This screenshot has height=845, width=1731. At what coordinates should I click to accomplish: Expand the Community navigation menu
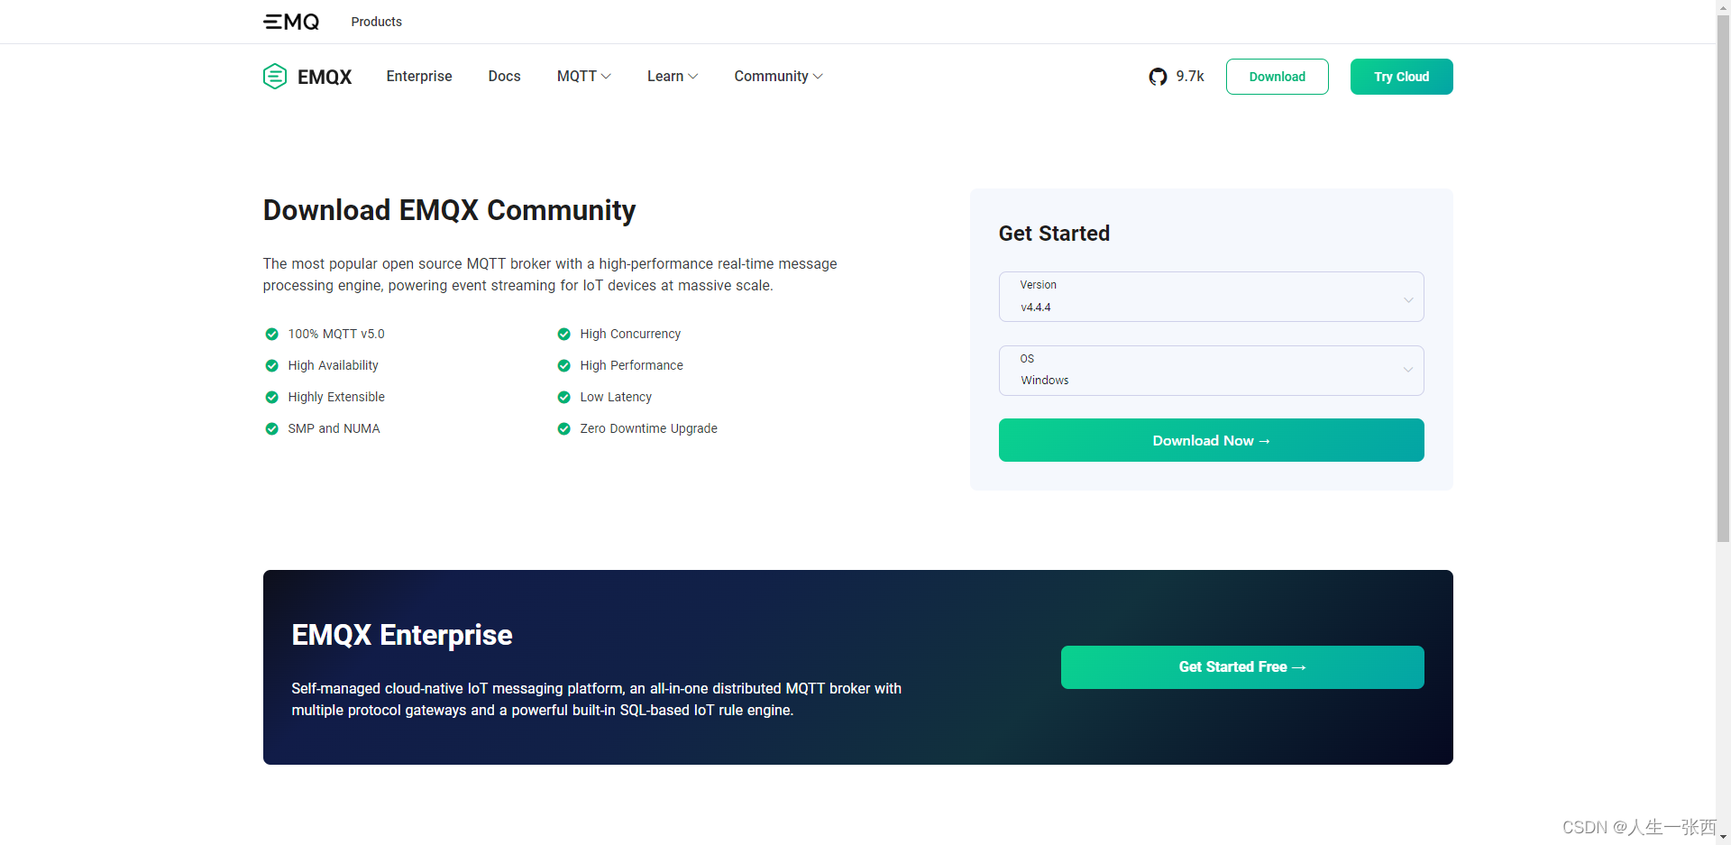click(x=778, y=77)
